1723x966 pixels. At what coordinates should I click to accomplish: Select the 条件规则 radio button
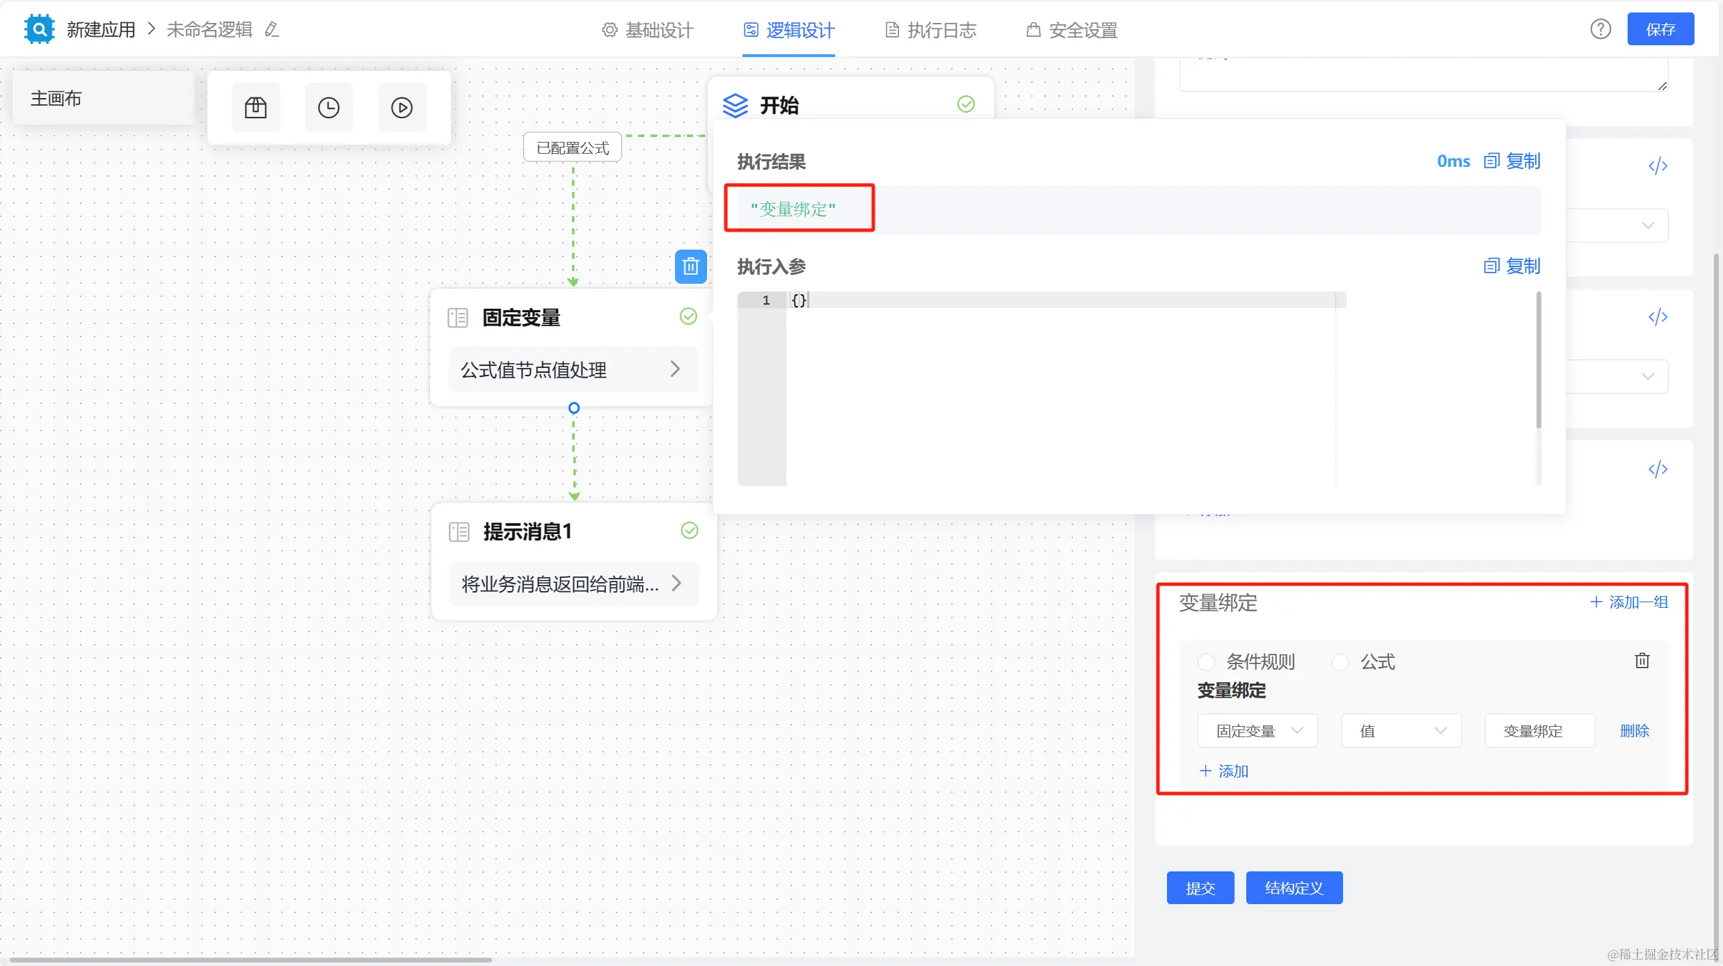coord(1206,662)
